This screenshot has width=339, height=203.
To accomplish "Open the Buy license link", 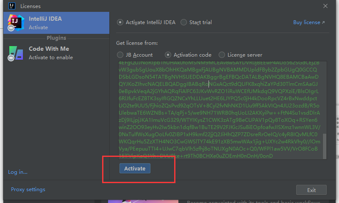I will click(x=309, y=22).
